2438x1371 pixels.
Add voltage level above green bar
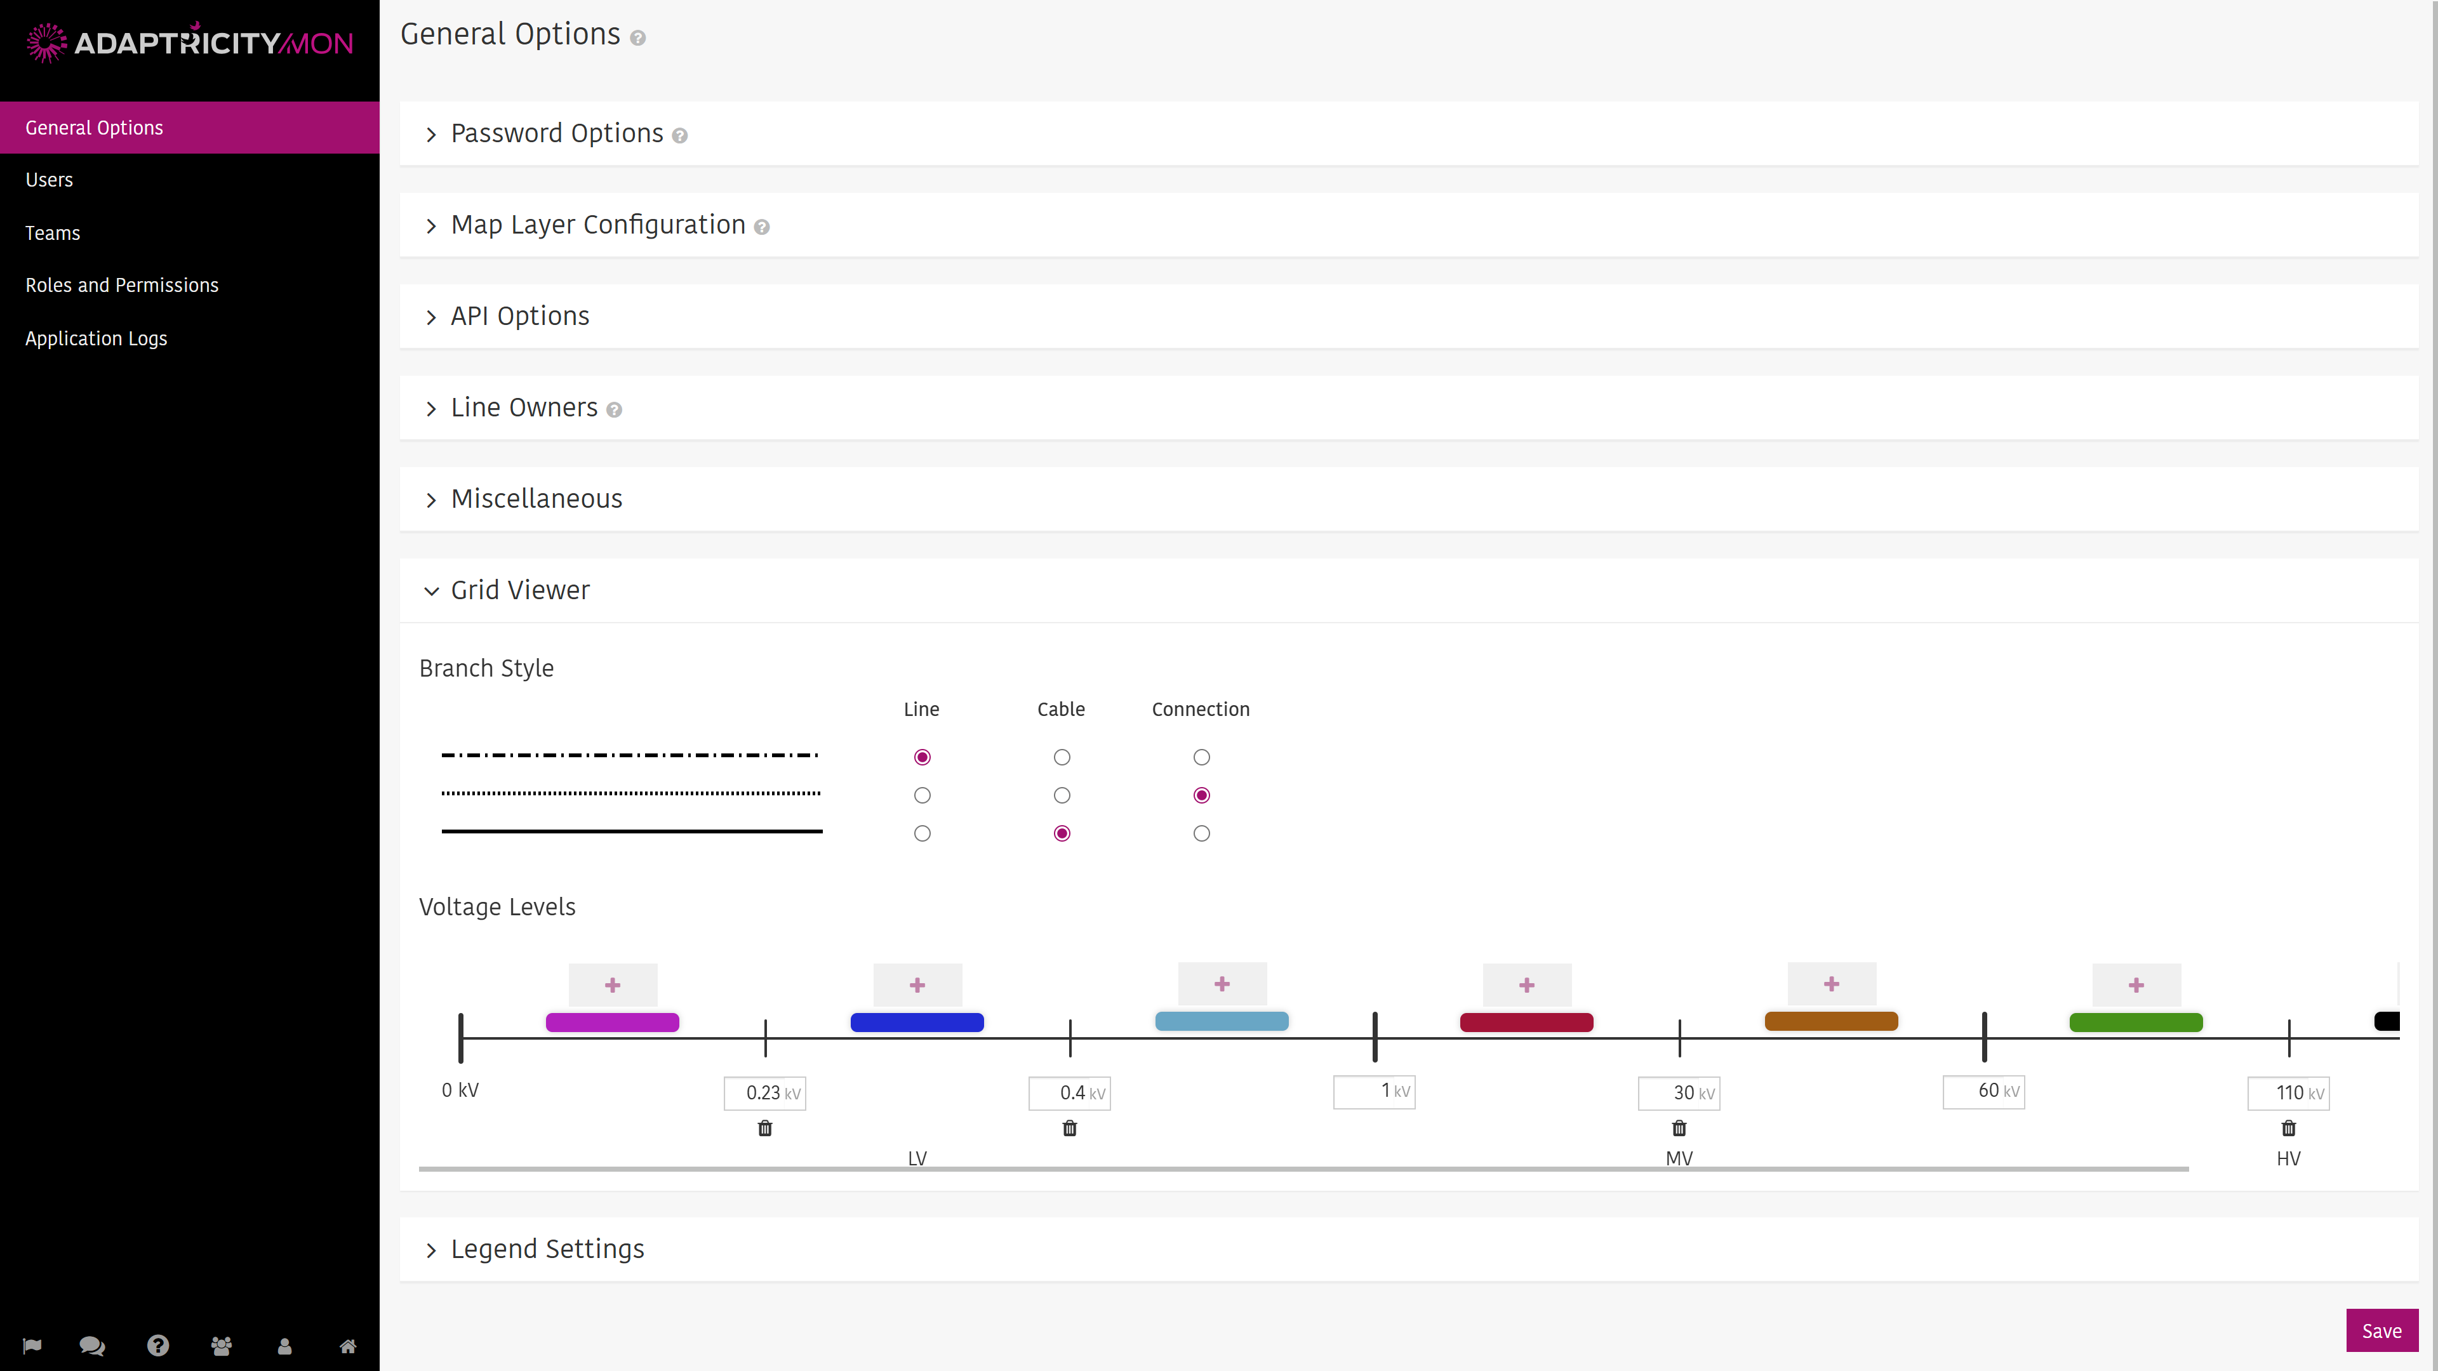pos(2137,985)
